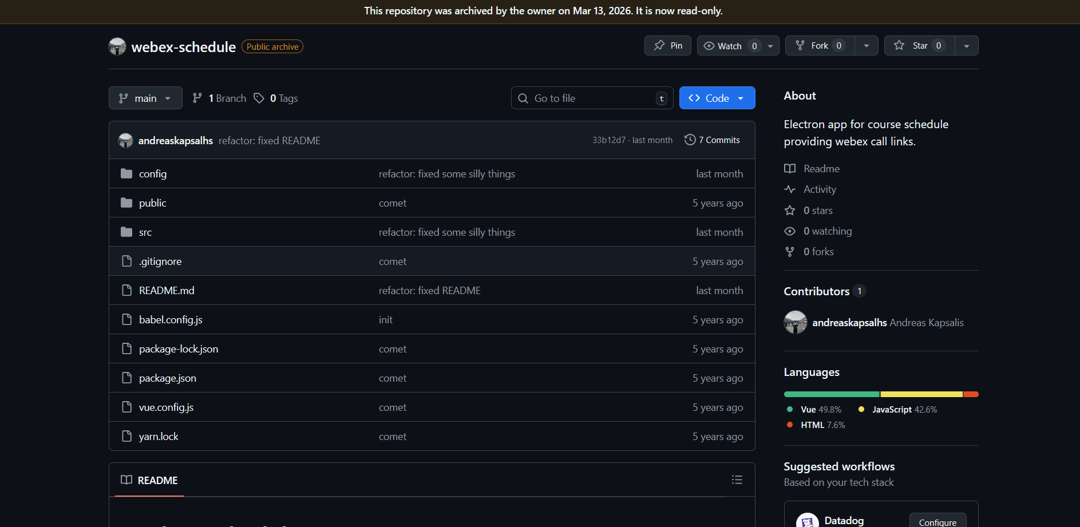Open the Star lists dropdown arrow

(x=966, y=46)
